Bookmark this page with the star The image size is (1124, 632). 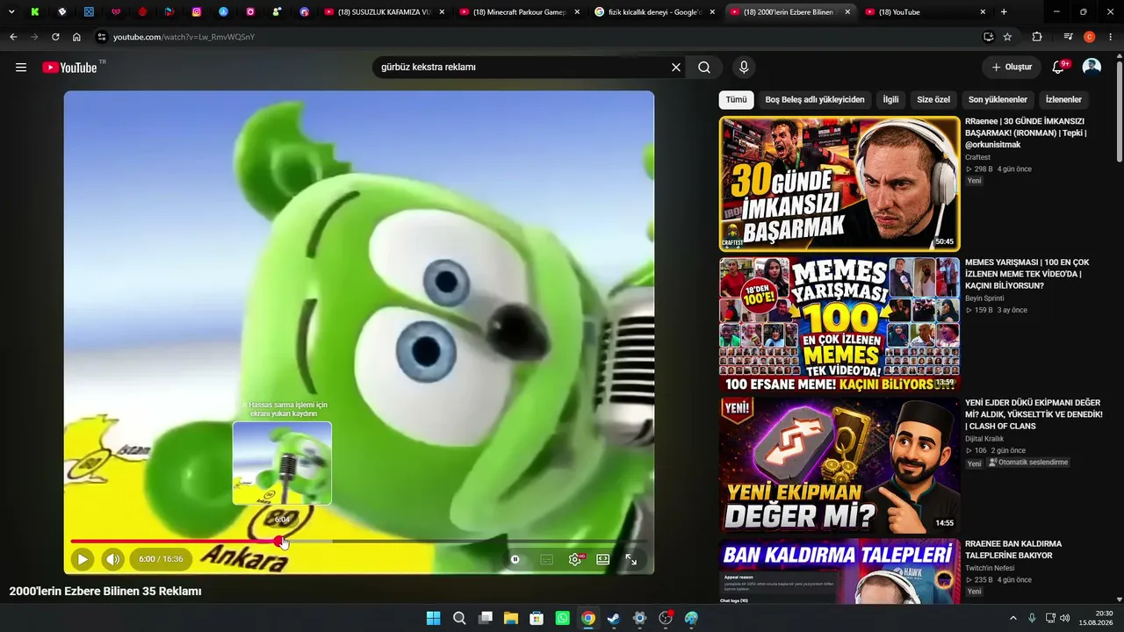coord(1007,37)
